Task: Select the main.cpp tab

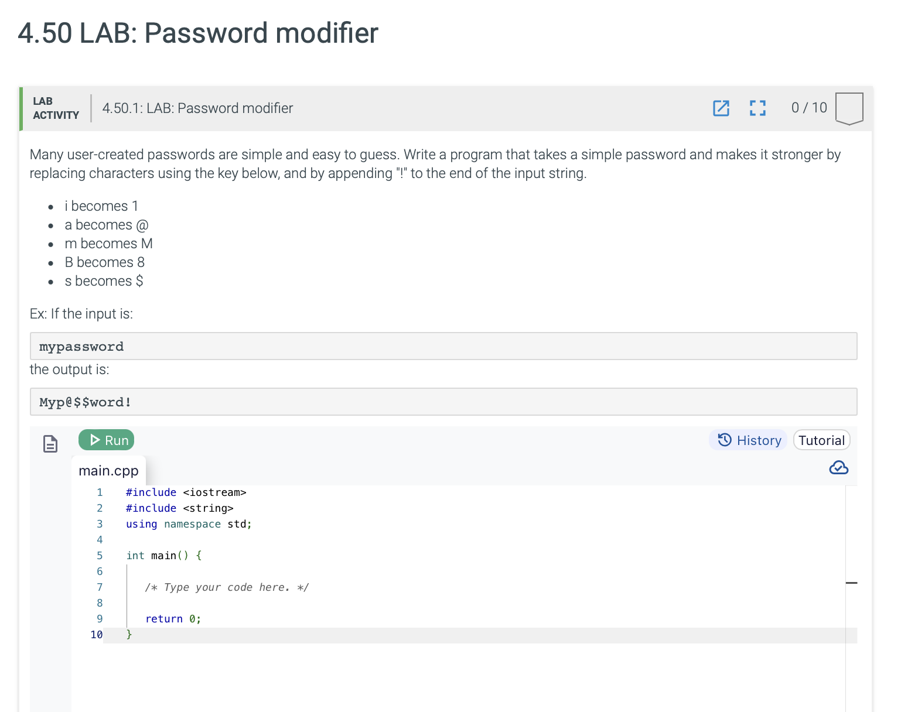Action: point(108,470)
